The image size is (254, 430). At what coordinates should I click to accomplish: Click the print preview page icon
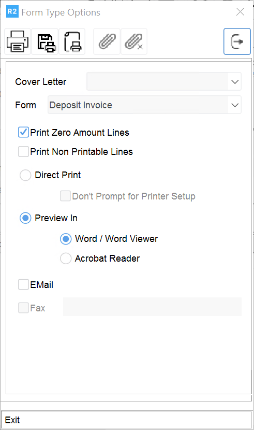point(72,41)
